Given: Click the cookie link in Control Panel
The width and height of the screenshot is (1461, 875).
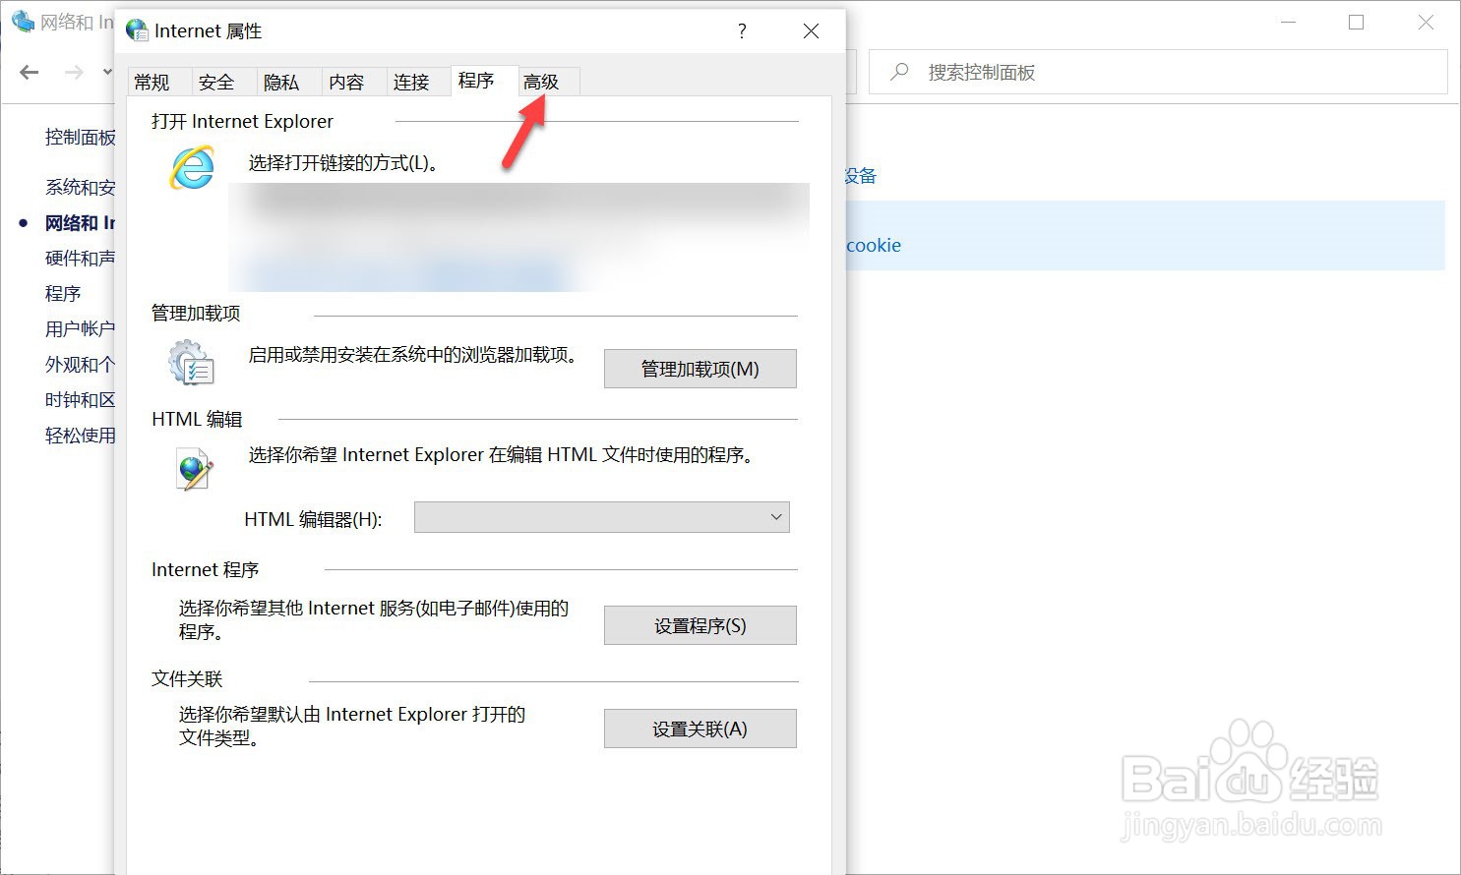Looking at the screenshot, I should click(874, 246).
